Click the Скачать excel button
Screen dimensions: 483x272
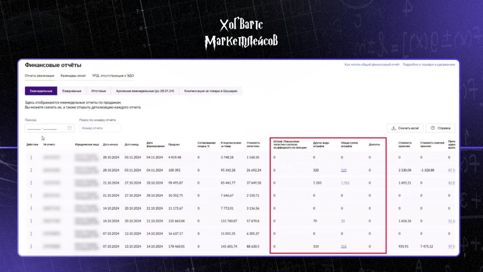[405, 128]
